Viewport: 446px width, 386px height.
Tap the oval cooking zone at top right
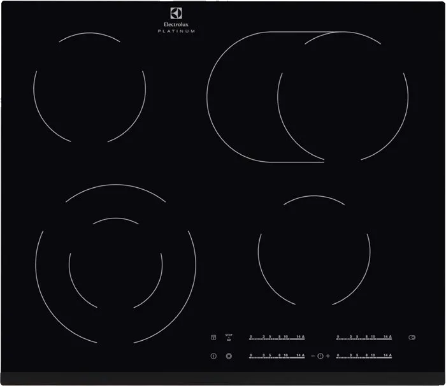306,96
